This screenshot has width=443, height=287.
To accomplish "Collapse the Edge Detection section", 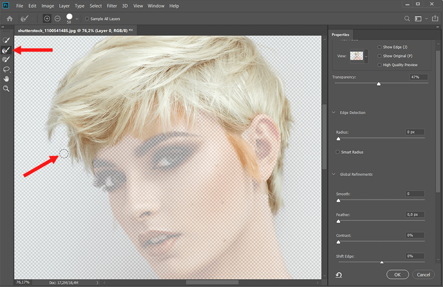I will pyautogui.click(x=333, y=112).
